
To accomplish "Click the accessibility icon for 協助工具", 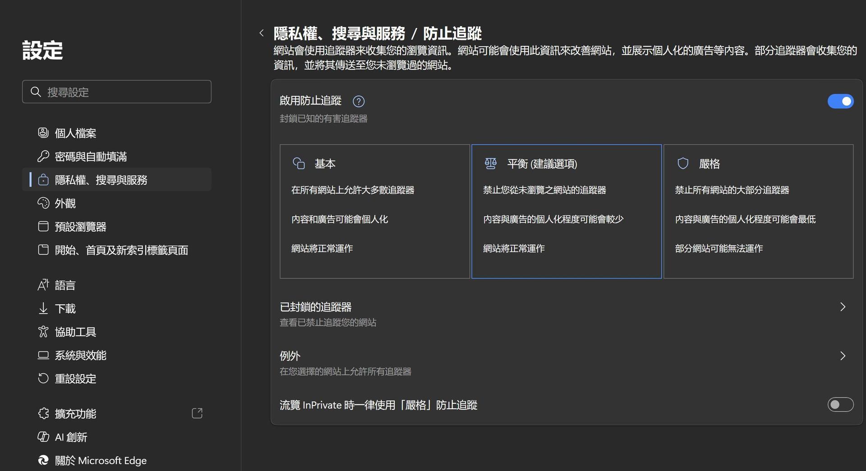I will click(x=43, y=332).
